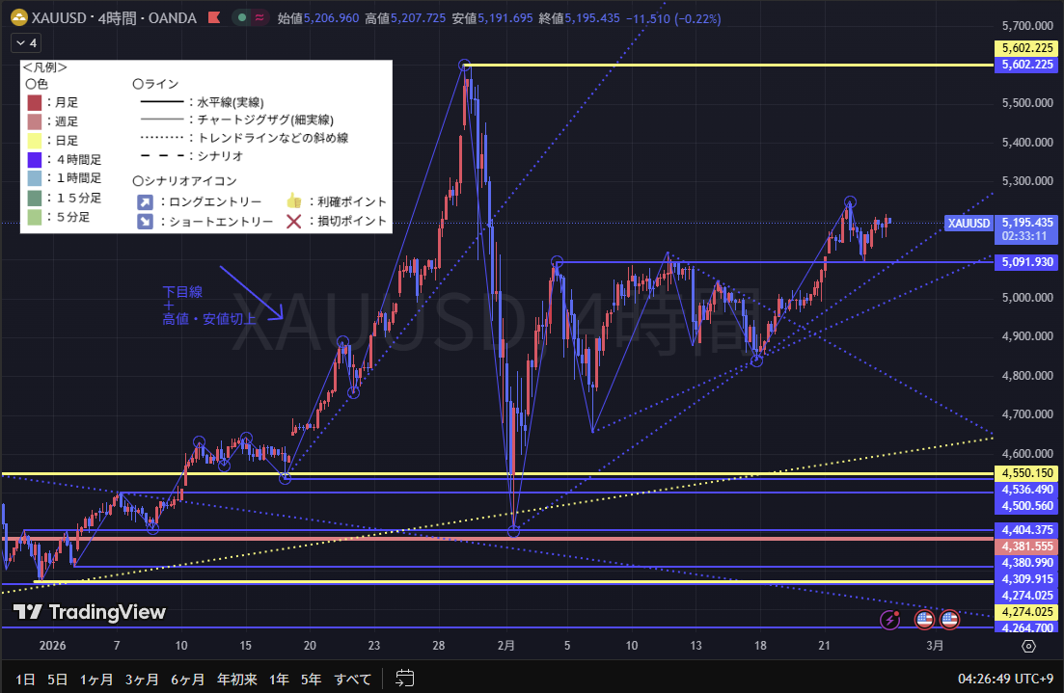Show すべて data range
Viewport: 1064px width, 693px height.
coord(352,679)
